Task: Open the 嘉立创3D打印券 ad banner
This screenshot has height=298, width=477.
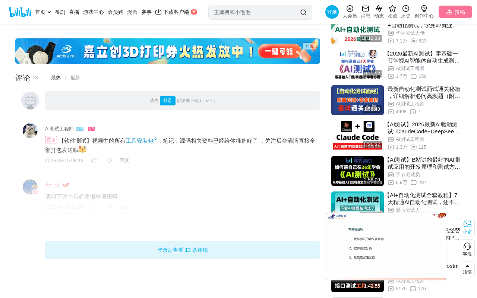Action: pyautogui.click(x=168, y=51)
